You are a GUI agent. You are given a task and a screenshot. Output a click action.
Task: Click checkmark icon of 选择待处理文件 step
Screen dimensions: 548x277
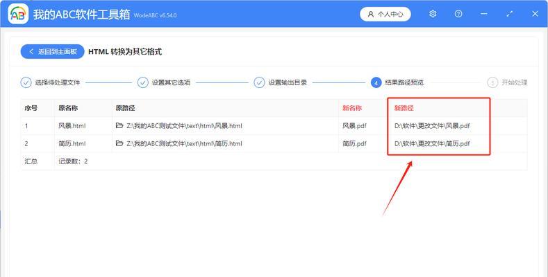tap(26, 82)
